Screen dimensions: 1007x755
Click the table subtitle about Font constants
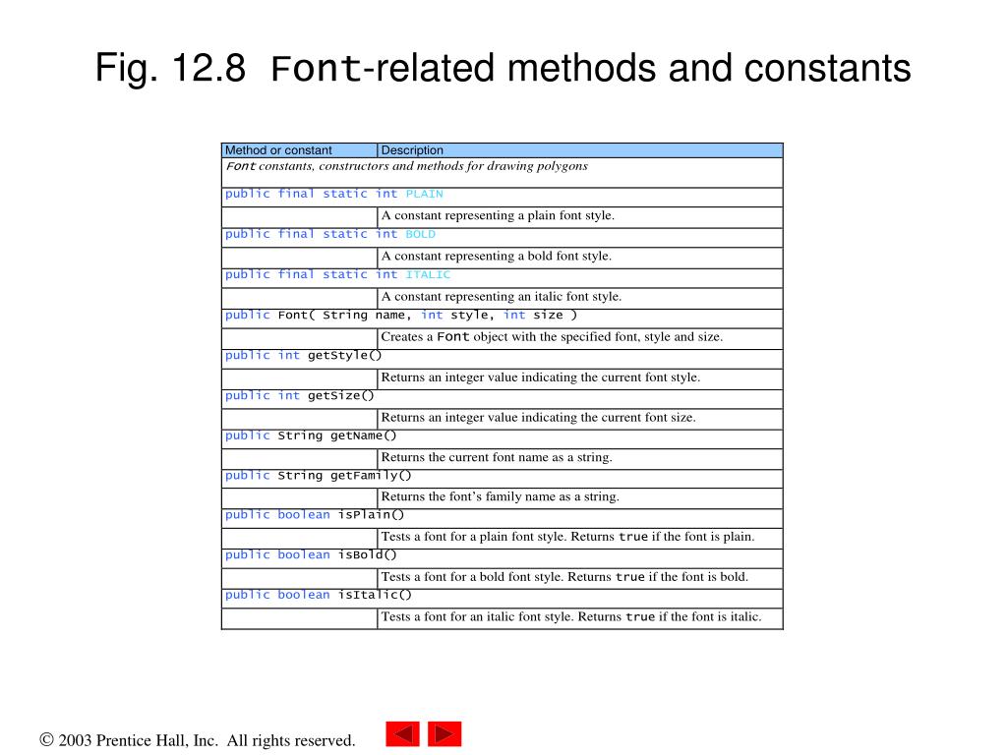406,166
